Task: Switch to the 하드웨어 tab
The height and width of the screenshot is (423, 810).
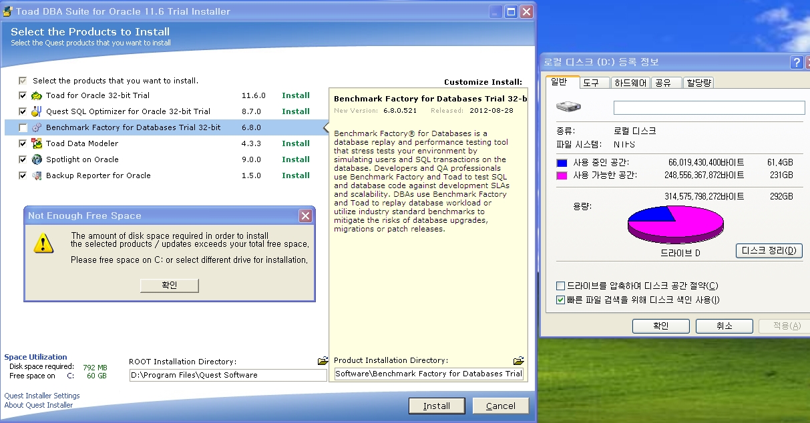Action: (x=630, y=83)
